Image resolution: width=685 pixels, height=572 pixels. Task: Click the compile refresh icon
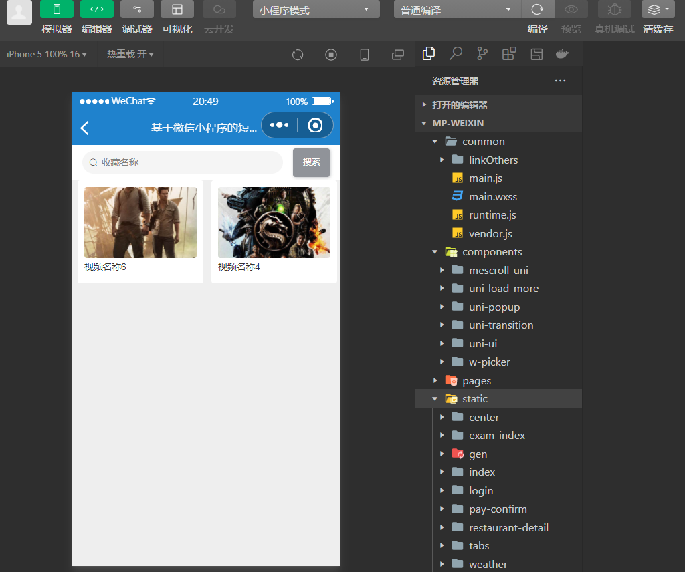[x=537, y=9]
